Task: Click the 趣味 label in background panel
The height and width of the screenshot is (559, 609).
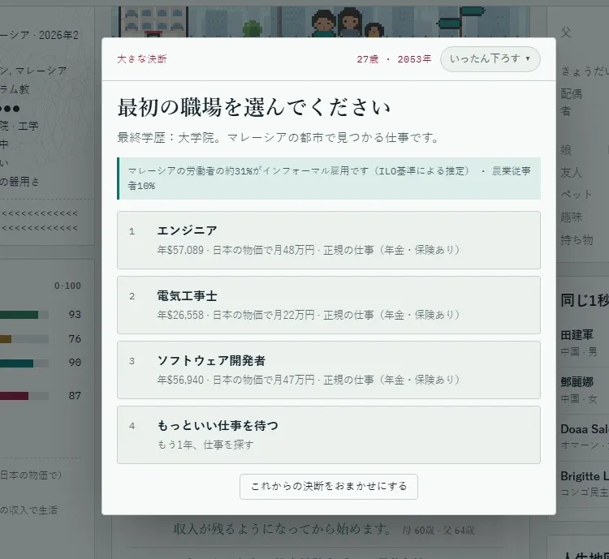Action: pyautogui.click(x=571, y=217)
